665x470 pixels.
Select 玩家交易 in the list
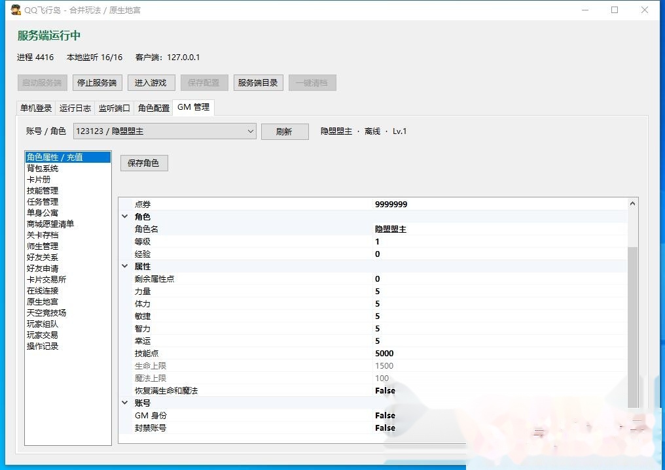coord(68,335)
